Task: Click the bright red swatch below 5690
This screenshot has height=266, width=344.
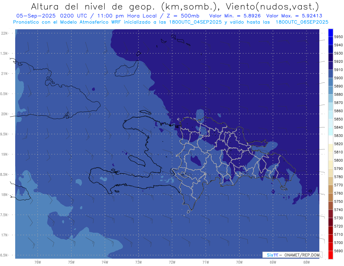Action: (331, 255)
